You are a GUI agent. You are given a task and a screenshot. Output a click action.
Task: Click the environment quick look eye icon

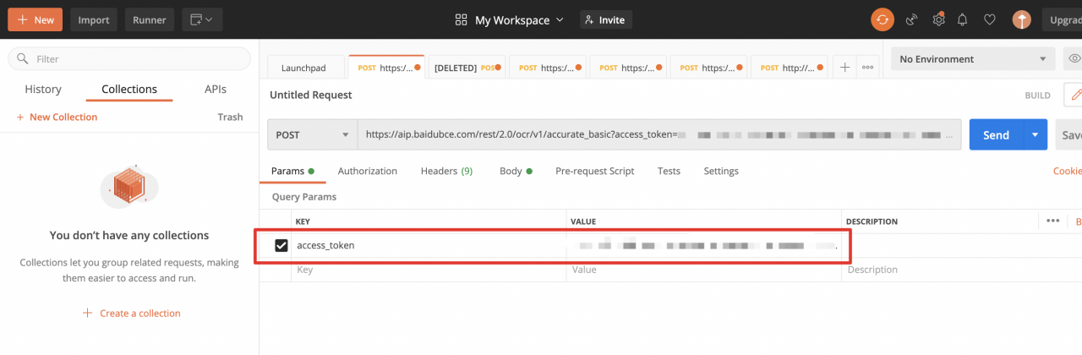[x=1074, y=59]
